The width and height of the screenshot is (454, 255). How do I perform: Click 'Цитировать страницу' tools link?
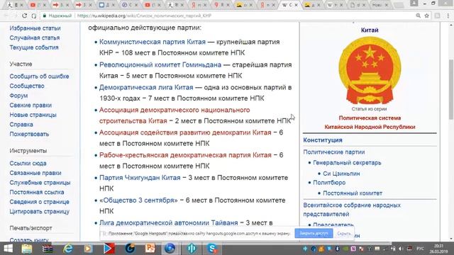40,211
